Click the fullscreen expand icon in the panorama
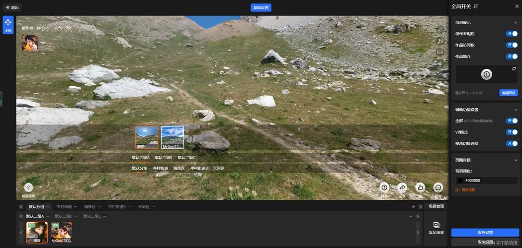 (x=440, y=29)
